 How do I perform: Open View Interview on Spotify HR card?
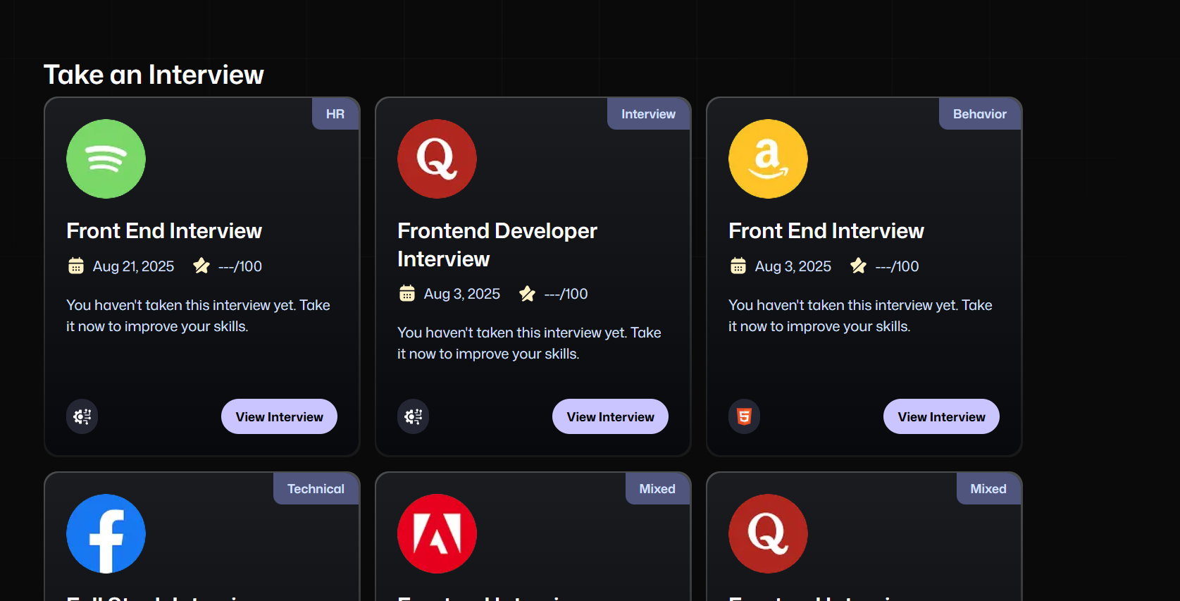(x=279, y=416)
